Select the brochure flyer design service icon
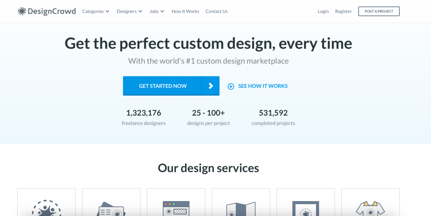 (x=241, y=209)
